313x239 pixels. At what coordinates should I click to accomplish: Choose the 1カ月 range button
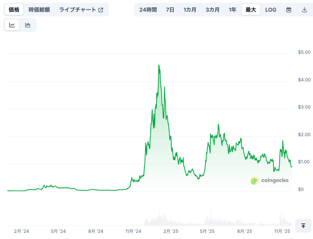(x=190, y=9)
